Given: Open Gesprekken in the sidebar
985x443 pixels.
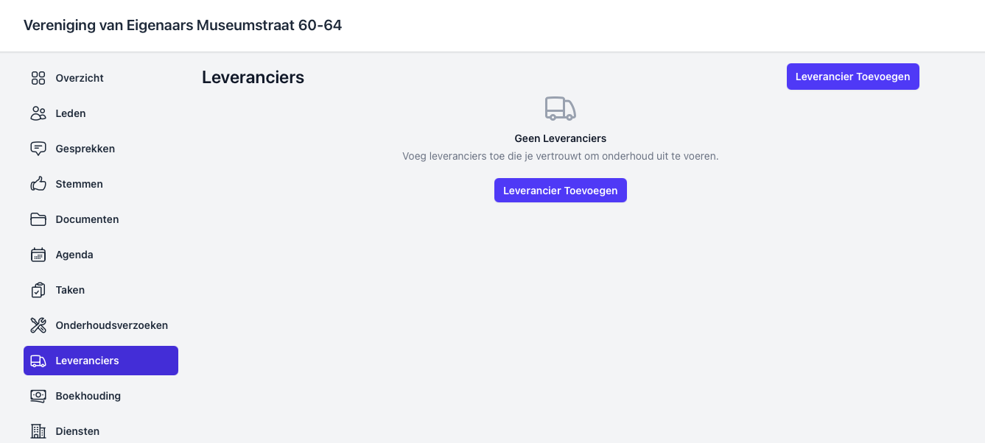Looking at the screenshot, I should (85, 149).
